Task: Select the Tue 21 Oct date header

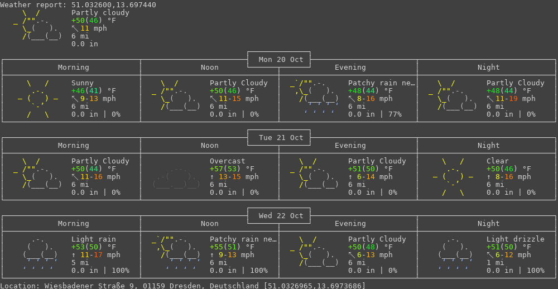Action: pos(279,138)
